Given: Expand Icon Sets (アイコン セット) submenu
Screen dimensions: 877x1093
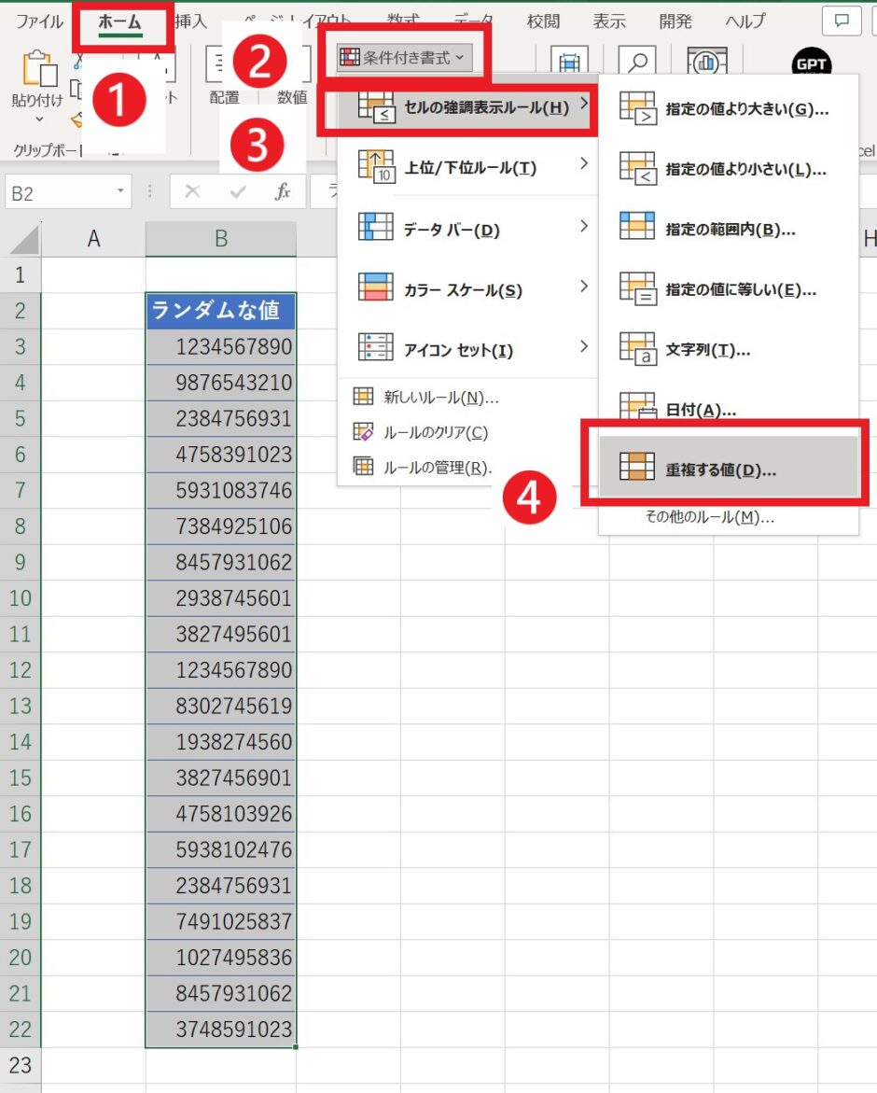Looking at the screenshot, I should coord(466,350).
